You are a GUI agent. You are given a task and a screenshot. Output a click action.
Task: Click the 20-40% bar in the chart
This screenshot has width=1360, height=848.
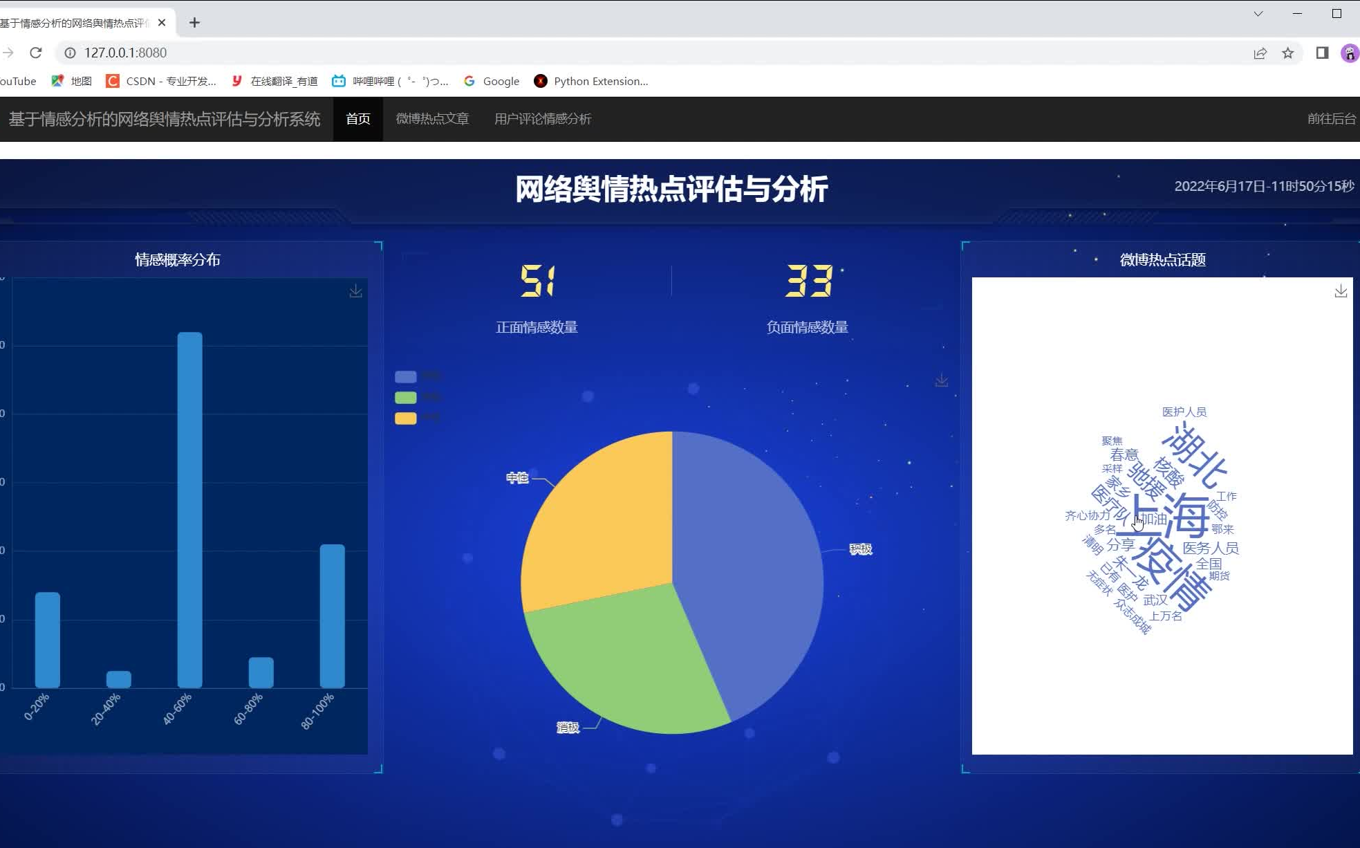click(119, 679)
